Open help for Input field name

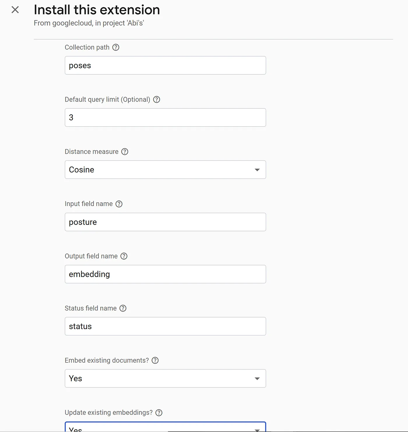[119, 204]
